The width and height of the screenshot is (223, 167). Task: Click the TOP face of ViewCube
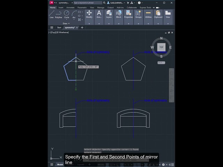[161, 47]
